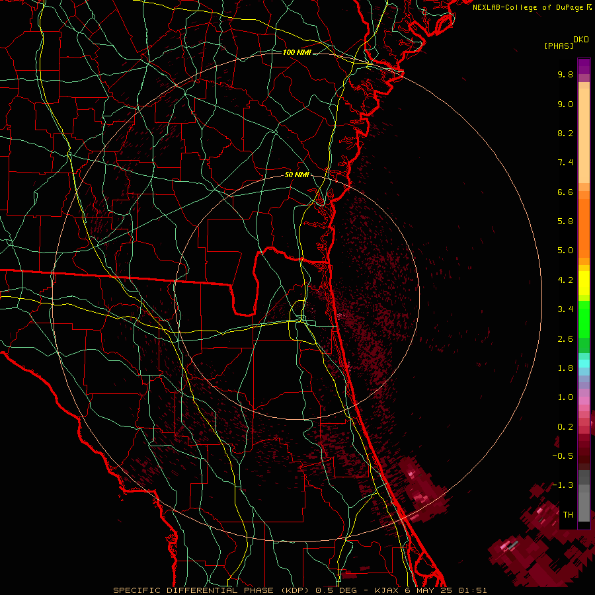595x595 pixels.
Task: Click the 7.4 scale value
Action: [565, 163]
